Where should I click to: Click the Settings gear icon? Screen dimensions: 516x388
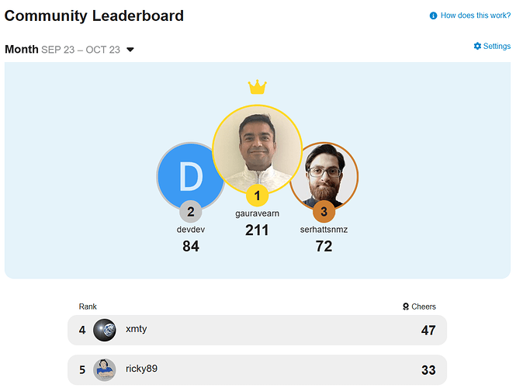(477, 47)
